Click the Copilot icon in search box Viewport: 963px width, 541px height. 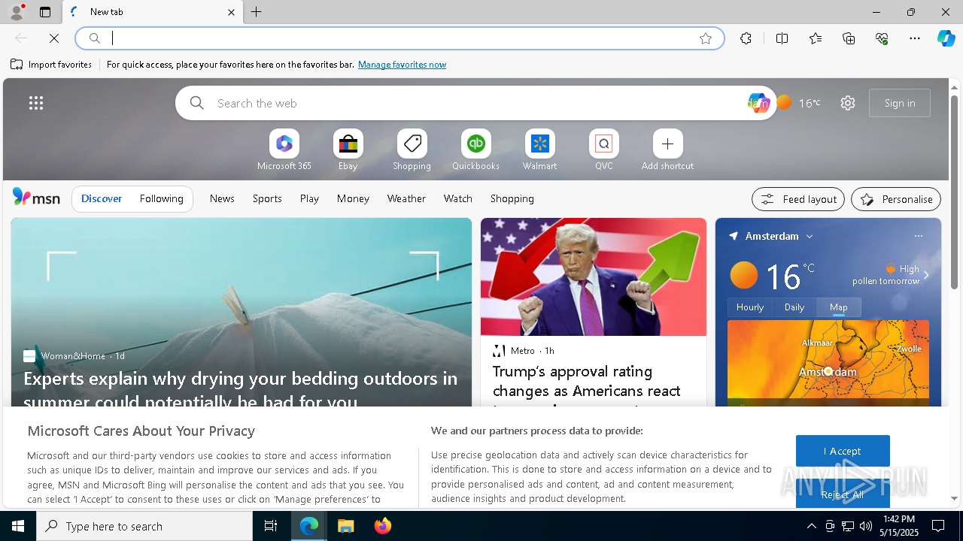click(758, 103)
